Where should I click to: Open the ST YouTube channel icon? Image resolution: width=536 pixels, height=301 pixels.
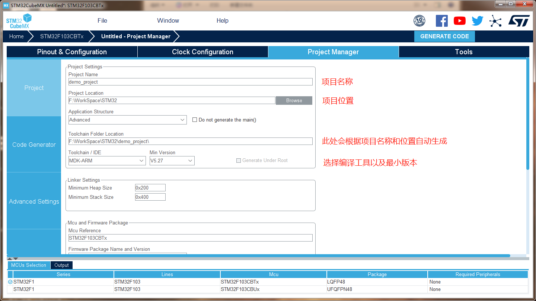click(x=460, y=21)
